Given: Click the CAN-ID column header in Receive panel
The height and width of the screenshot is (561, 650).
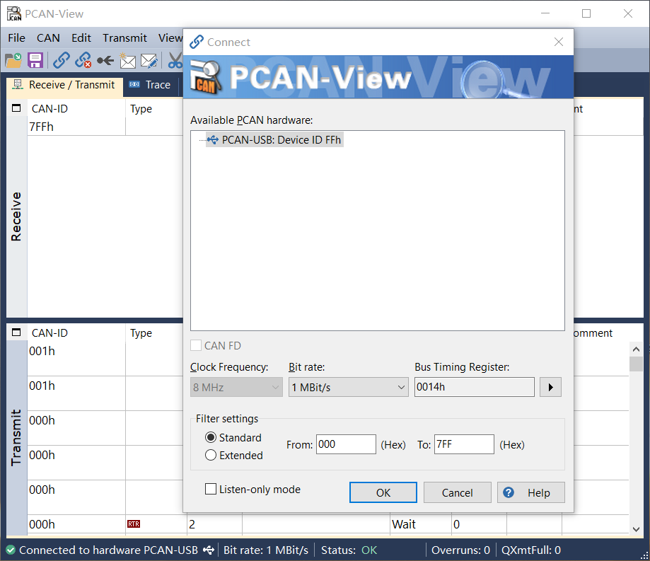Looking at the screenshot, I should 50,109.
